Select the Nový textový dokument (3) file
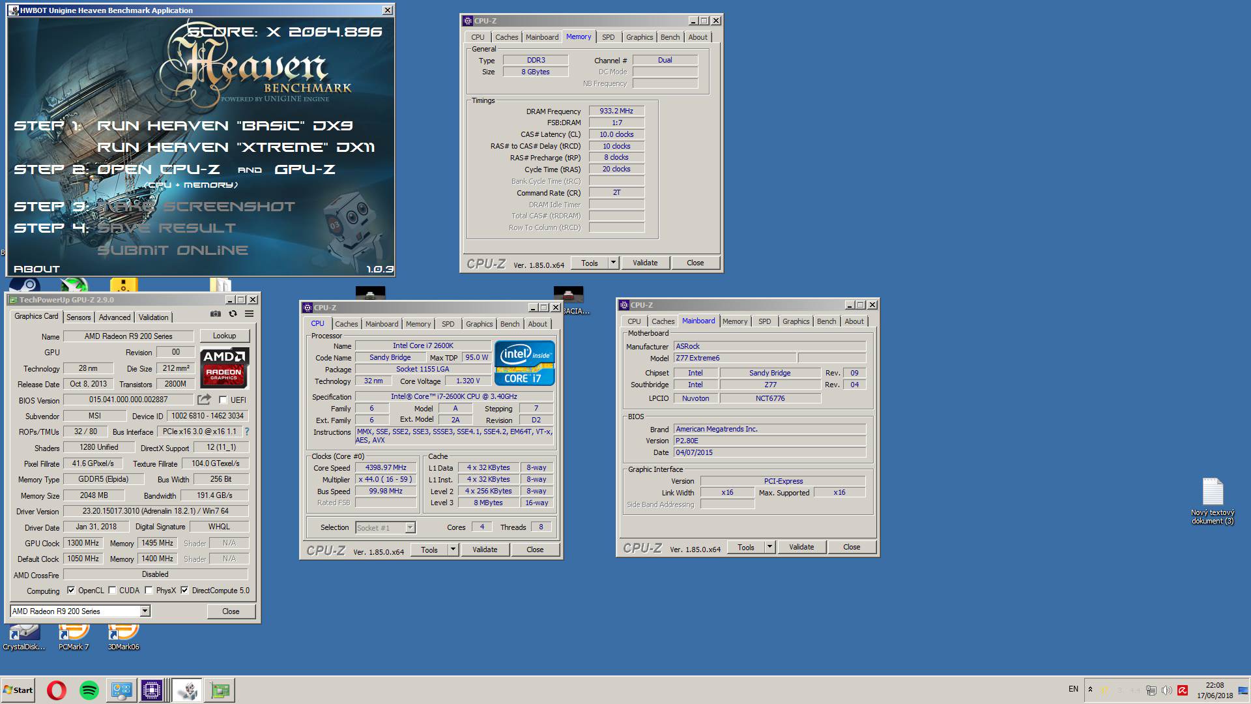The image size is (1251, 704). [x=1213, y=501]
